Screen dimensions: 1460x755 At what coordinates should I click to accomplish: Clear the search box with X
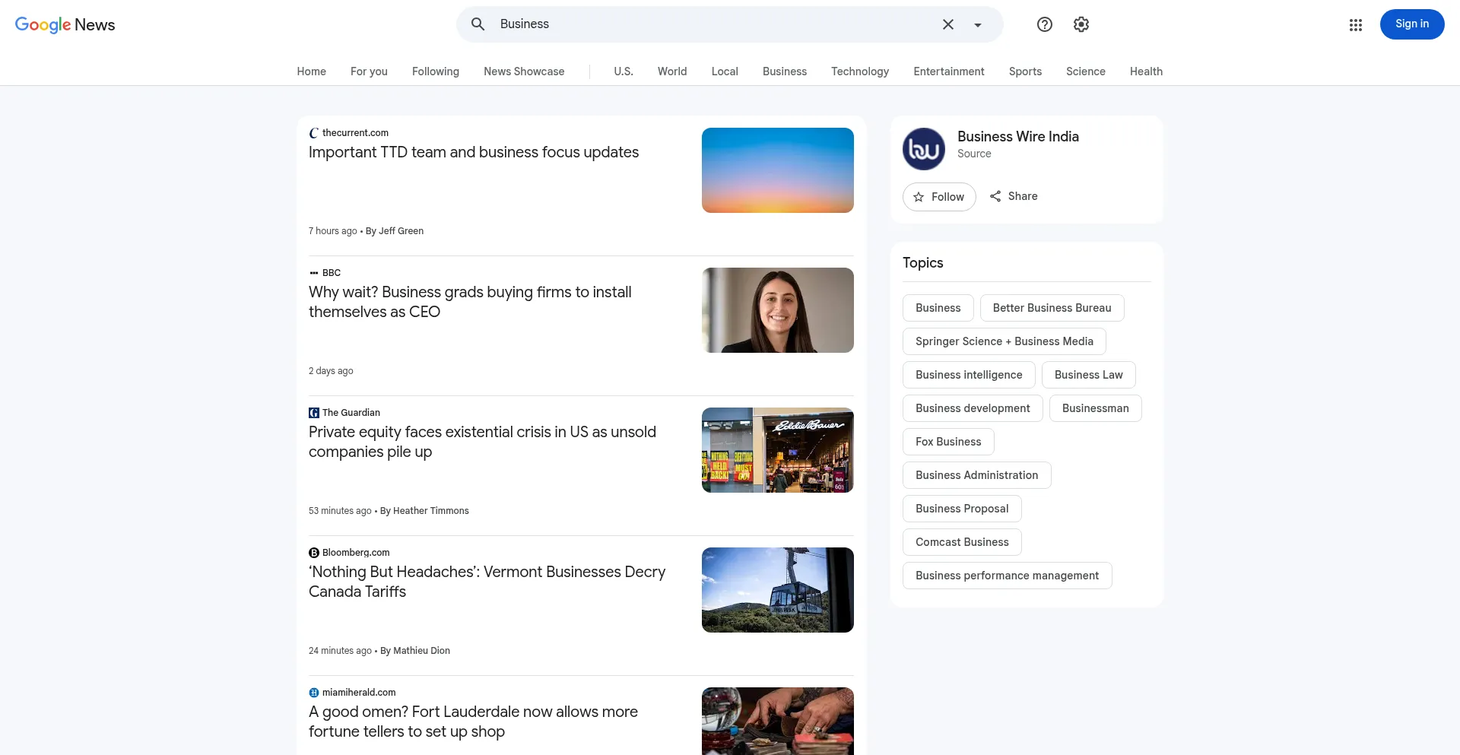[x=948, y=24]
